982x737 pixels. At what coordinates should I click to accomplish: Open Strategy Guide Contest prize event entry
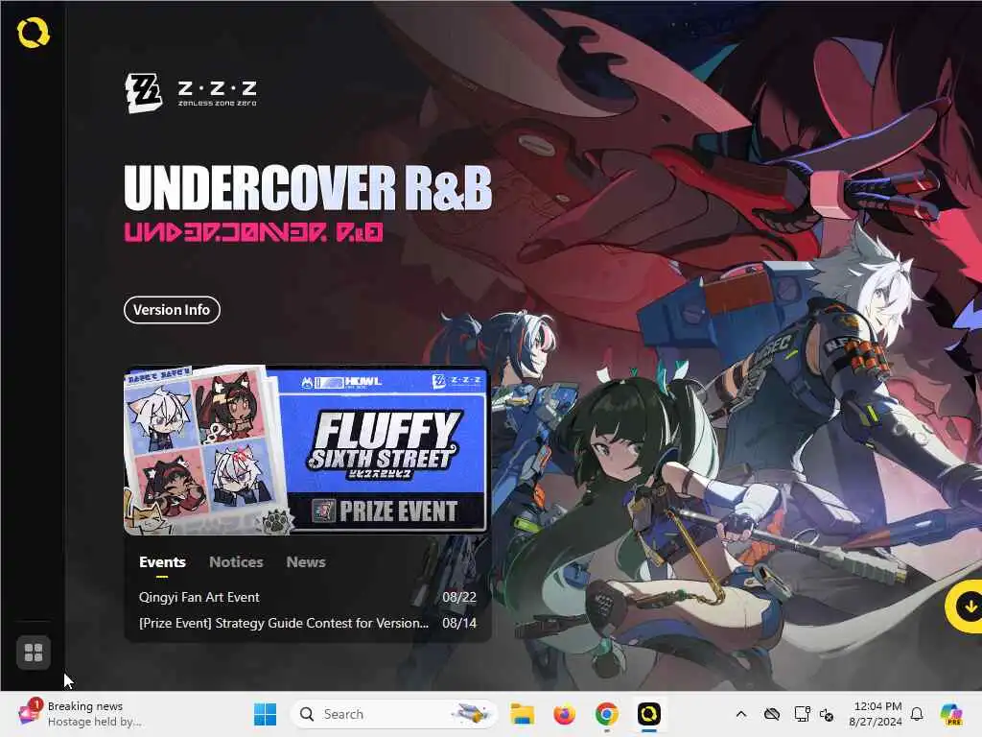(284, 623)
